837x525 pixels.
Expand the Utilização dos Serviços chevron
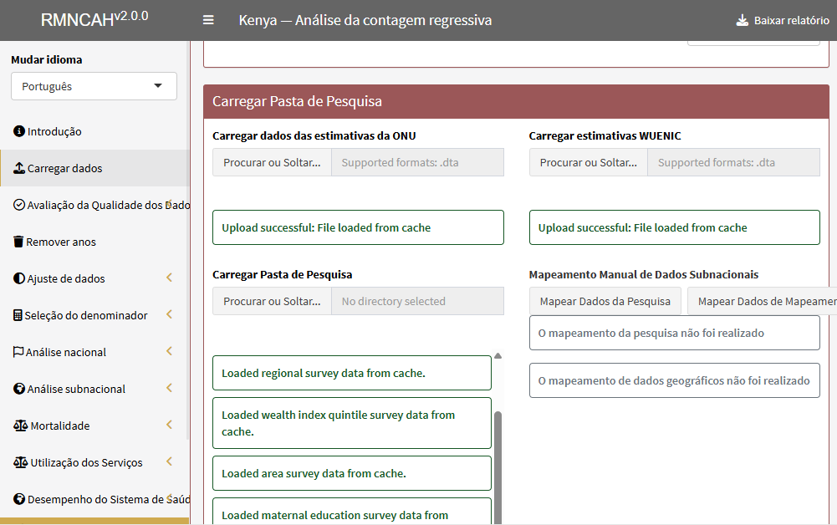(x=169, y=461)
